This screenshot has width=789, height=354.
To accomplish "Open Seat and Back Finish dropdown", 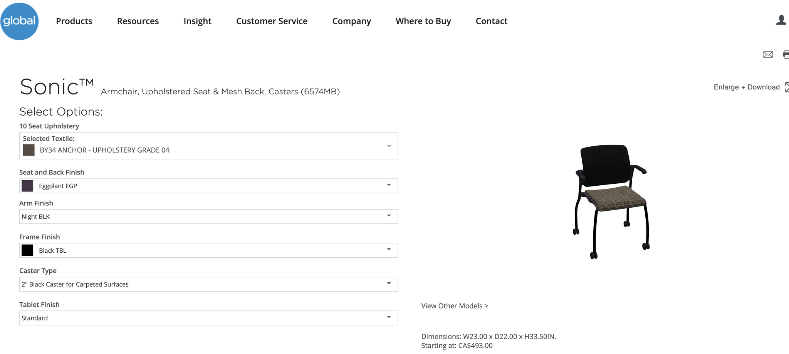I will tap(208, 186).
